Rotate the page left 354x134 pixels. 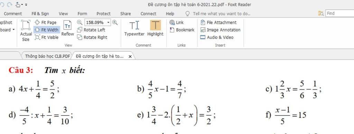pos(91,30)
